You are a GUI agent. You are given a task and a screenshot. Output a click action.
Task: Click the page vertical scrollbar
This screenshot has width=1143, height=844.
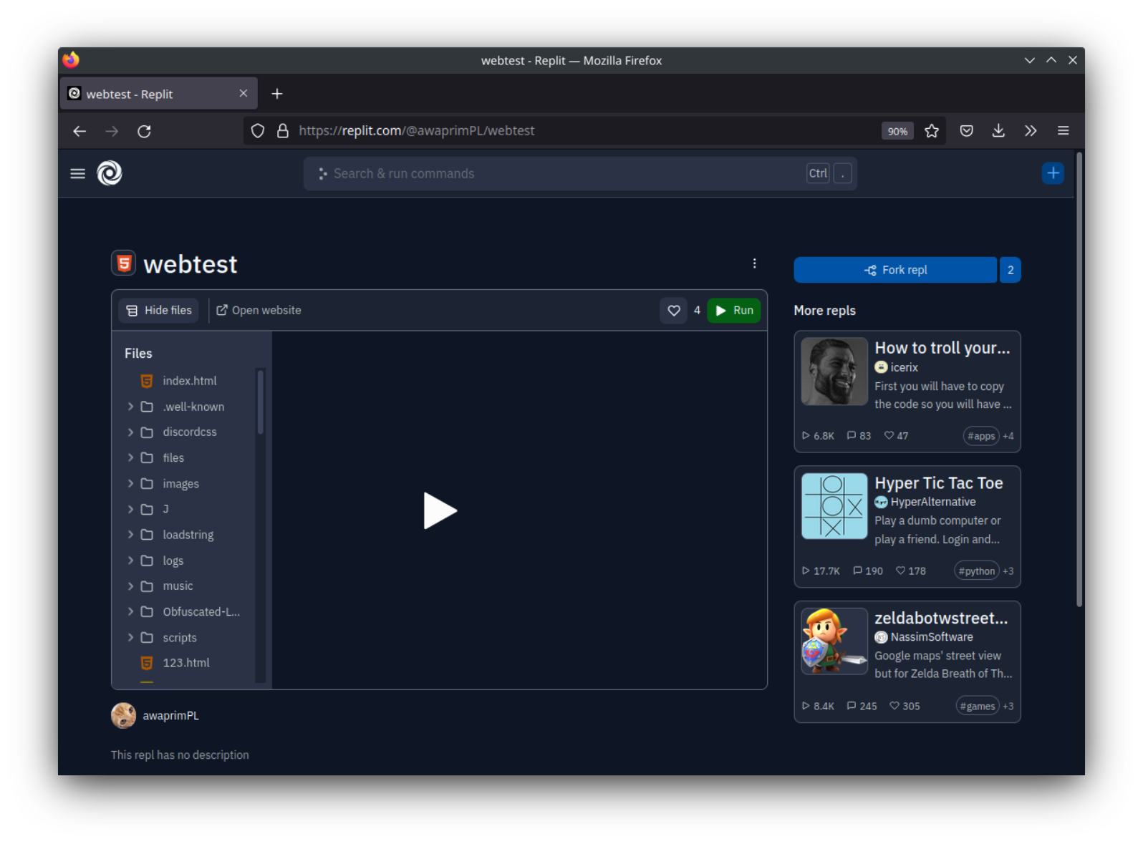click(1079, 379)
